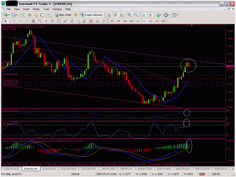Switch to the GBPJPY,M15 chart tab
This screenshot has height=177, width=236.
click(108, 169)
